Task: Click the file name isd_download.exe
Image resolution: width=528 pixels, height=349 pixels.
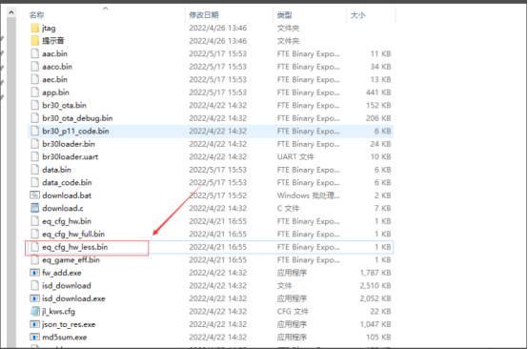Action: coord(73,298)
